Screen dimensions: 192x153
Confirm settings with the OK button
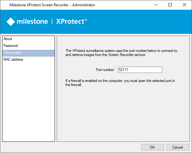click(152, 147)
